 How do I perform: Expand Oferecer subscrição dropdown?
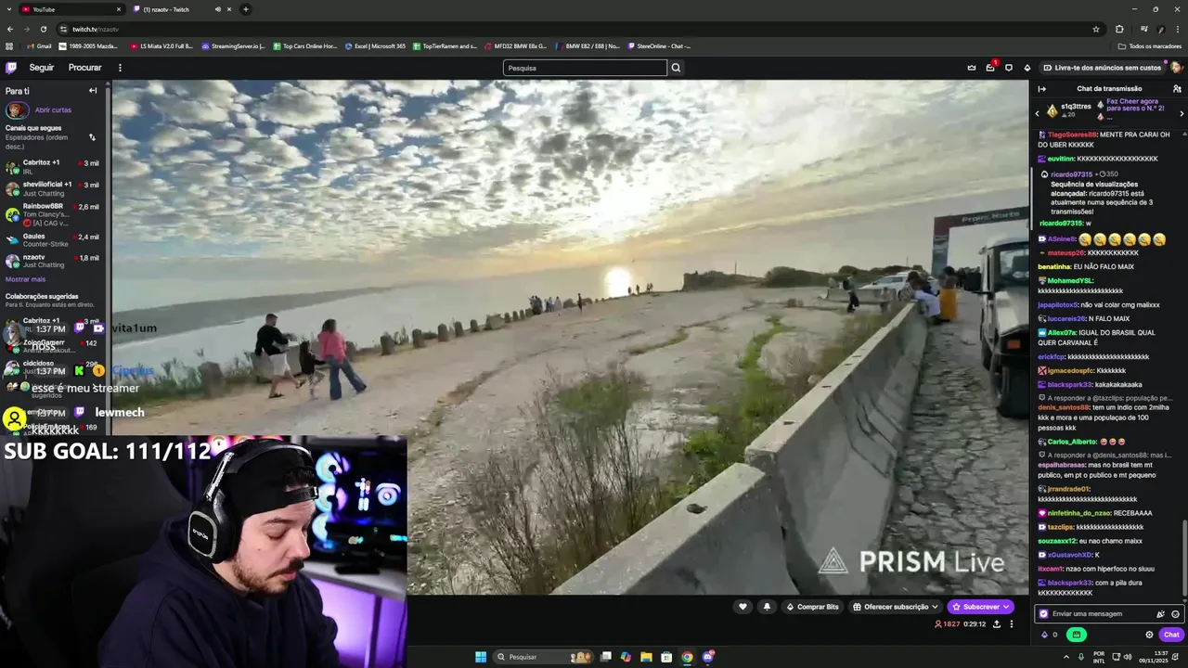pyautogui.click(x=935, y=607)
